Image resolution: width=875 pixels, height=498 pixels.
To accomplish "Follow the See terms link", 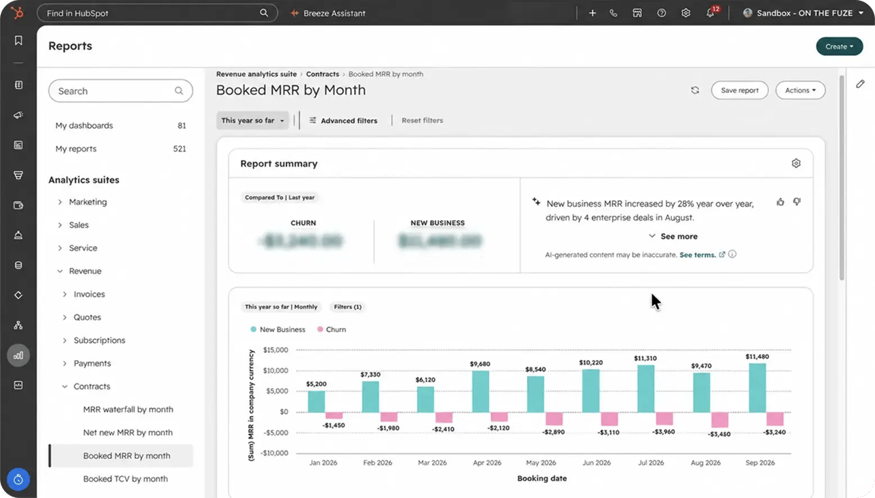I will click(x=698, y=255).
